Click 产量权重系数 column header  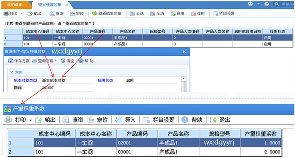tap(261, 134)
